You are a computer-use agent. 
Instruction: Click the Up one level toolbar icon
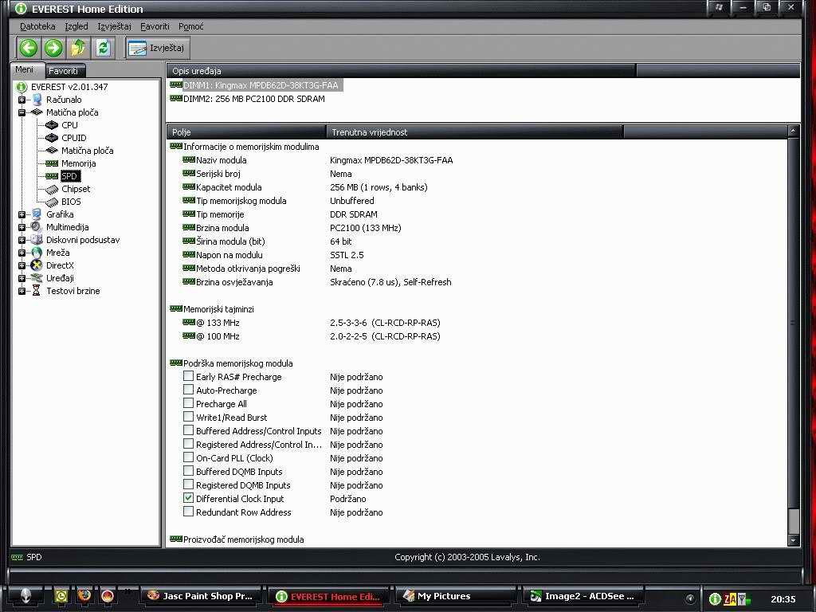click(78, 48)
